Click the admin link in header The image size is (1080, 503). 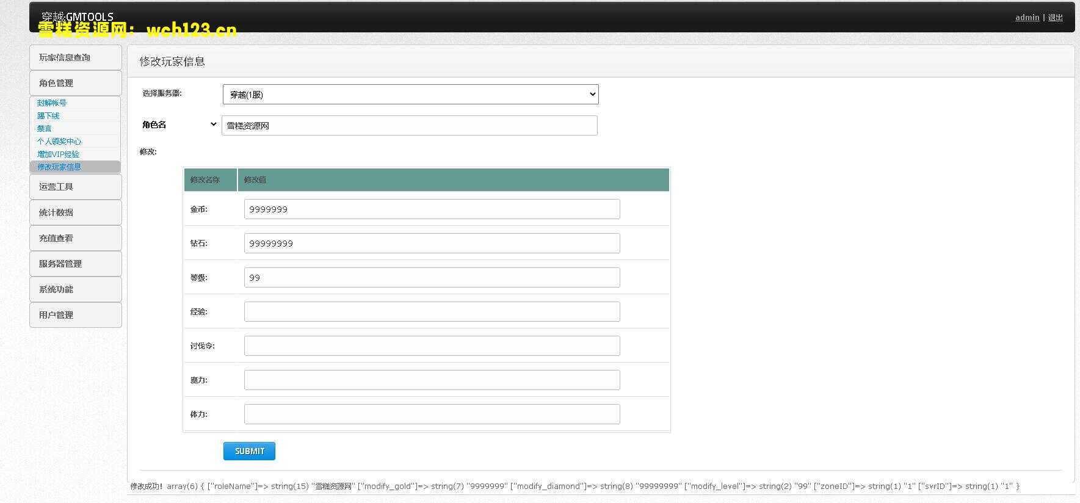pyautogui.click(x=1027, y=18)
